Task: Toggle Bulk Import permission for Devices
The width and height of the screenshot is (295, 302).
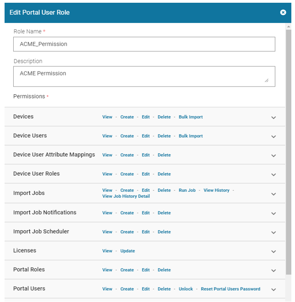Action: (x=190, y=117)
